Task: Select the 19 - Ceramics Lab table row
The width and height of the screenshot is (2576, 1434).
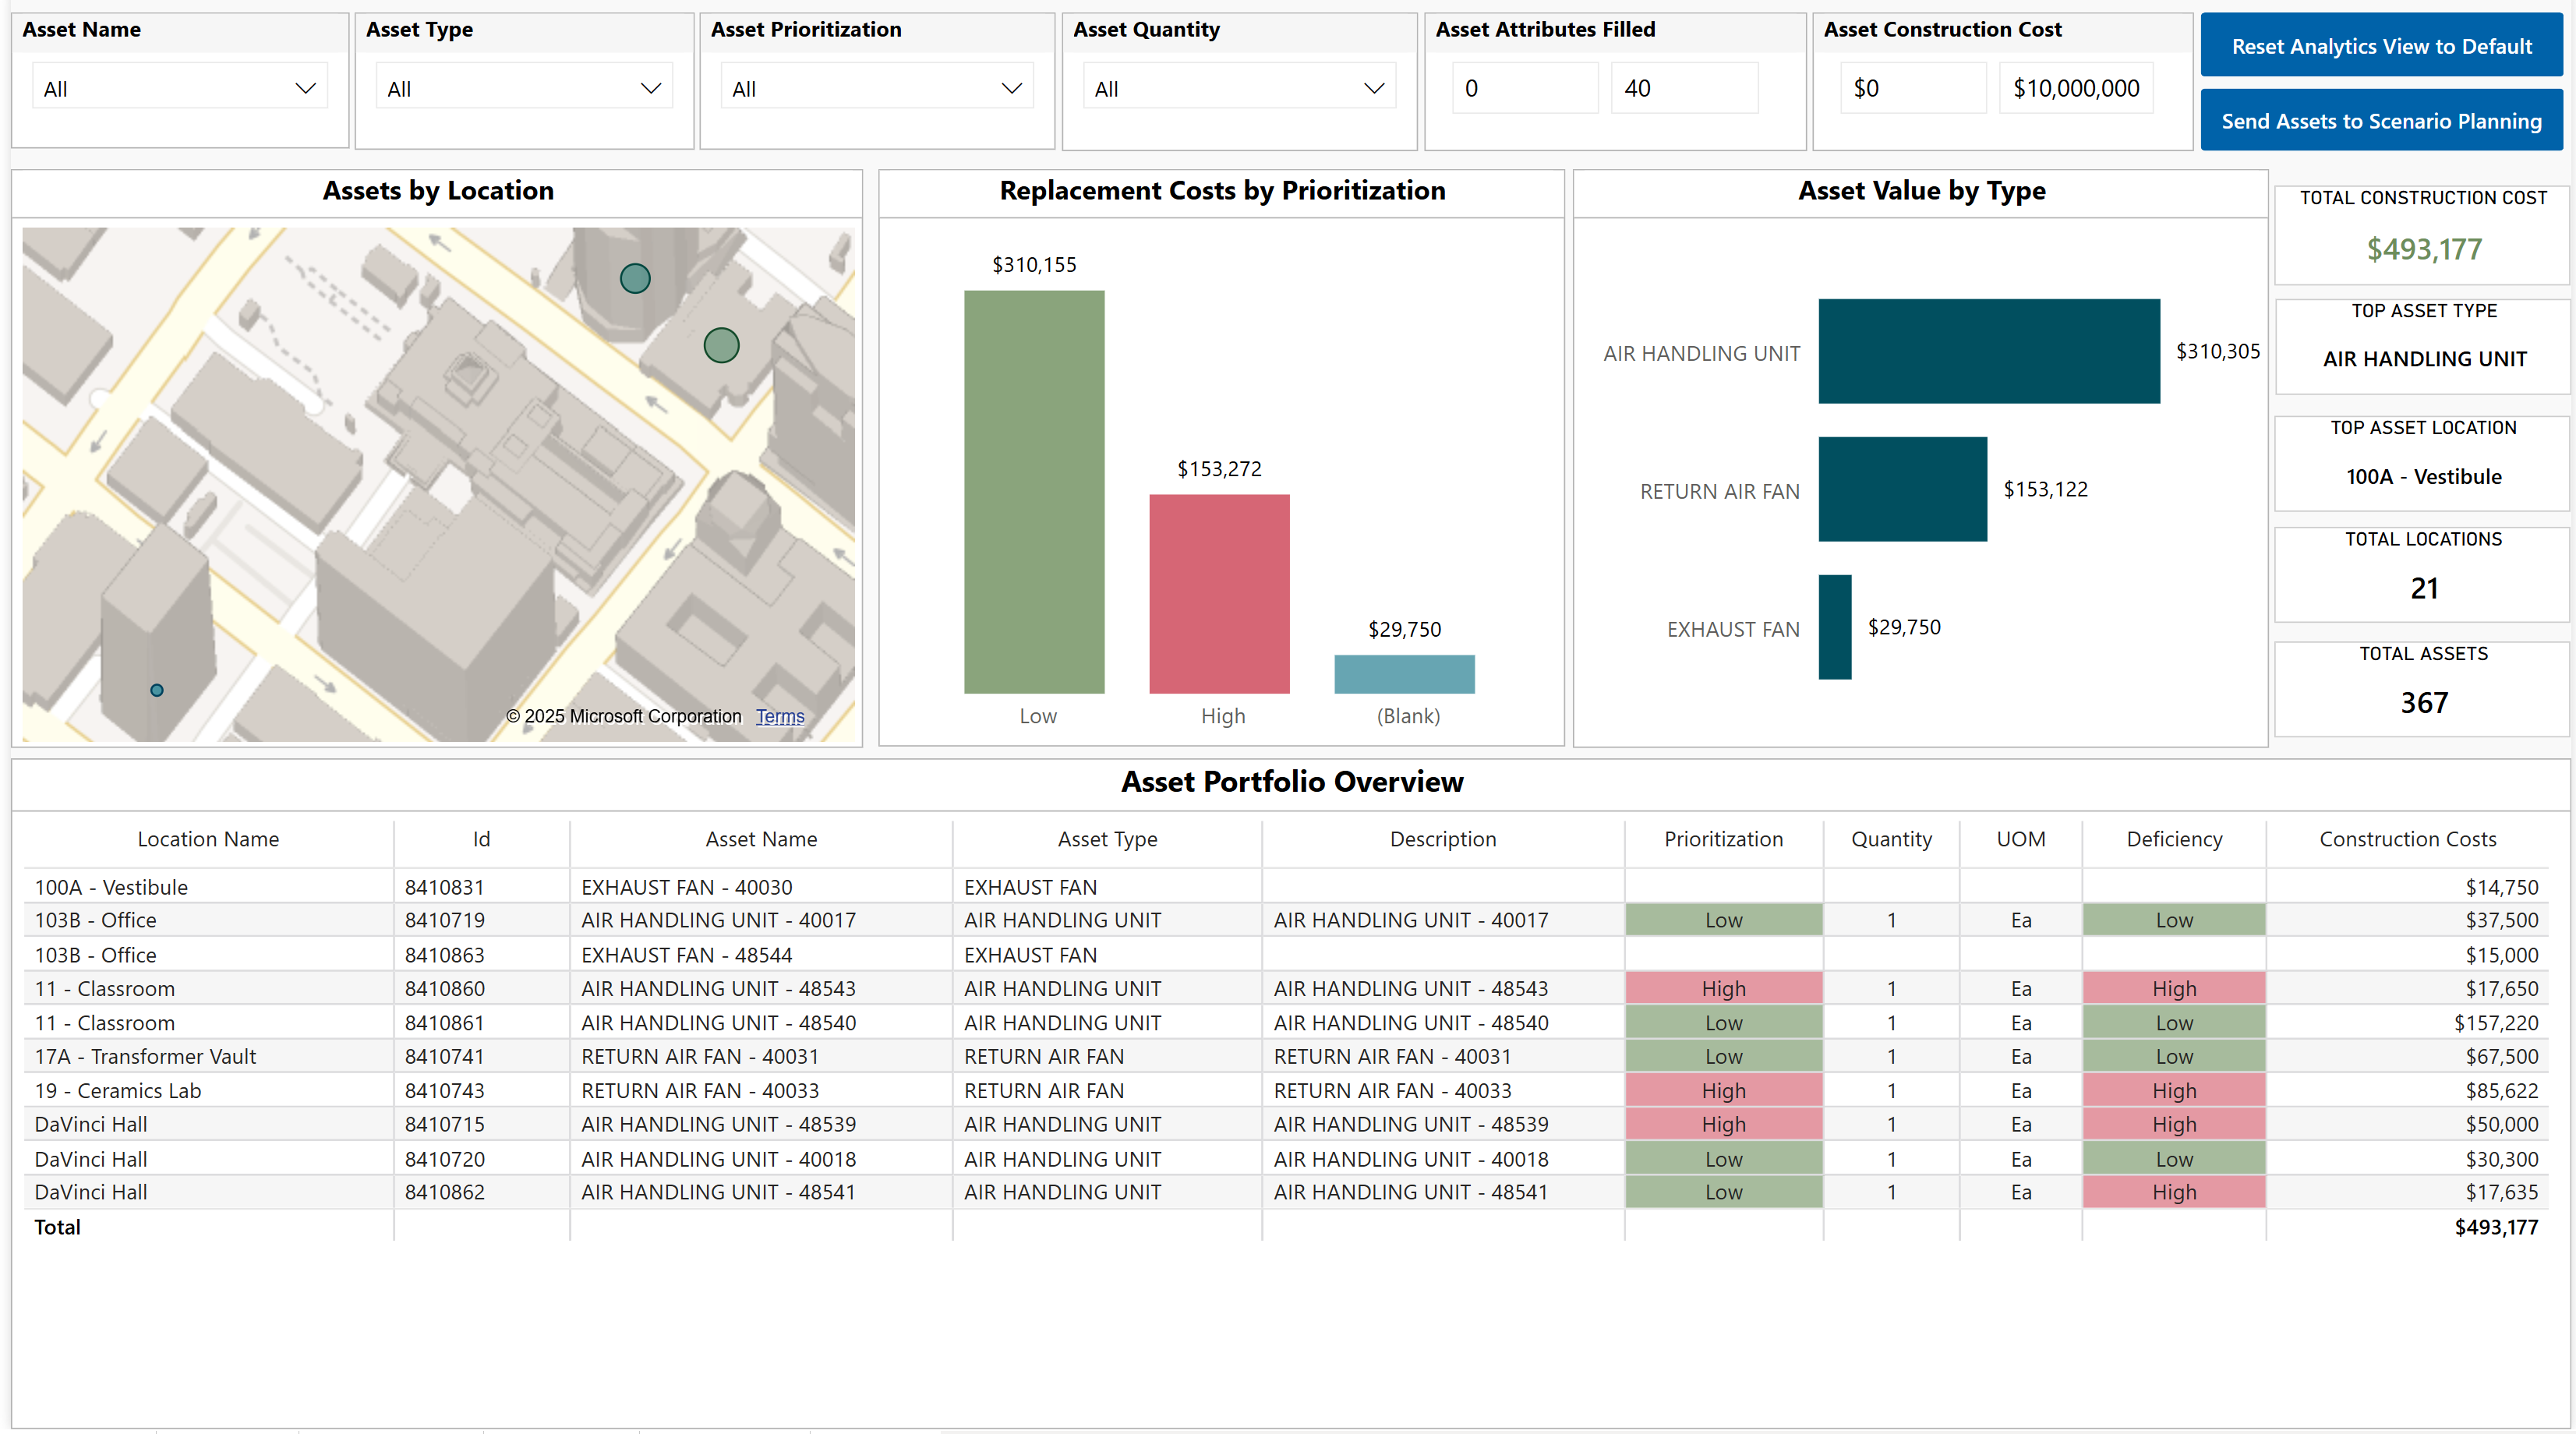Action: click(x=118, y=1090)
